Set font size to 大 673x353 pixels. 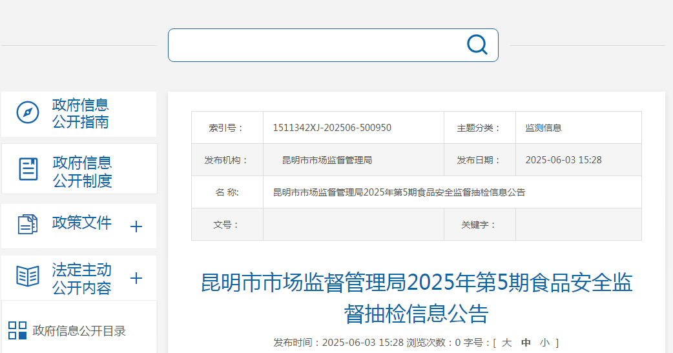(507, 343)
